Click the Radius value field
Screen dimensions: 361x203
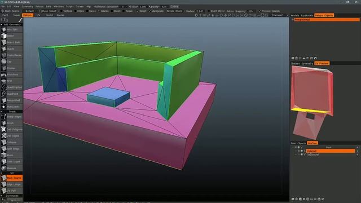click(x=200, y=11)
